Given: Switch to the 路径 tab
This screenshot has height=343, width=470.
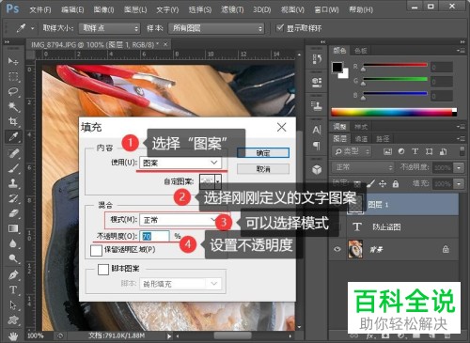Looking at the screenshot, I should point(383,138).
